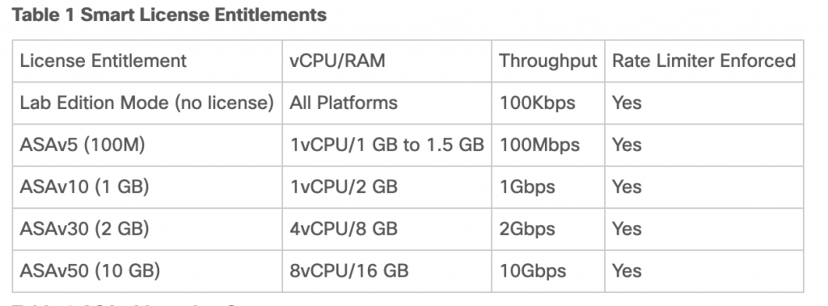The width and height of the screenshot is (828, 306).
Task: Click the 8vCPU/16 GB cell
Action: coord(349,270)
